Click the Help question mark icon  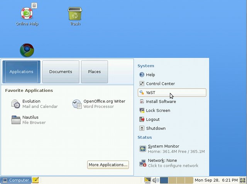pos(142,74)
